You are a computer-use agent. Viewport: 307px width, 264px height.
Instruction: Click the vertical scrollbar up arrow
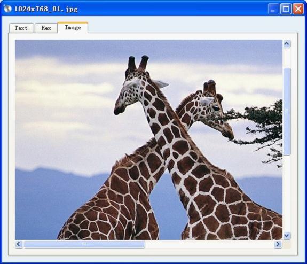click(287, 44)
